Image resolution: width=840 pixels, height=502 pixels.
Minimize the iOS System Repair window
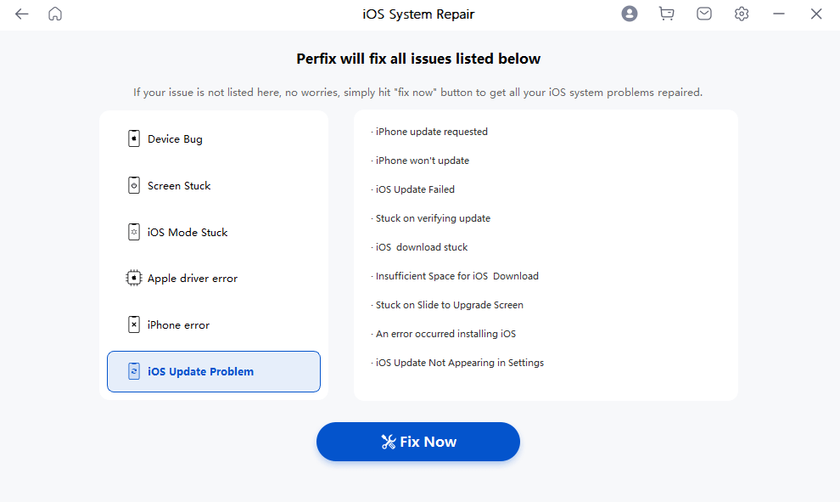tap(779, 14)
